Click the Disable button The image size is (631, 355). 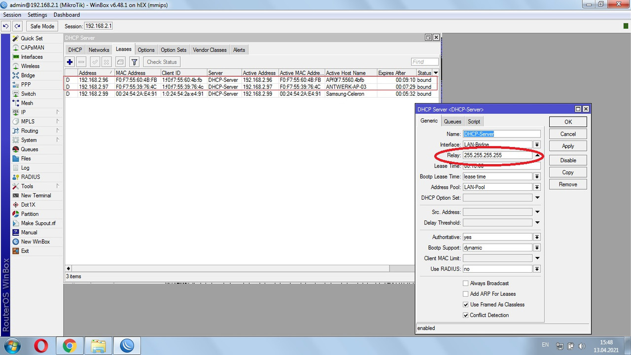tap(568, 160)
